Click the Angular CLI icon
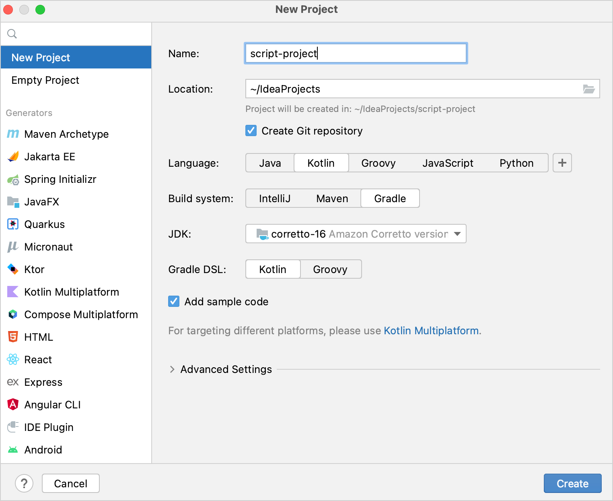The height and width of the screenshot is (501, 613). tap(13, 404)
